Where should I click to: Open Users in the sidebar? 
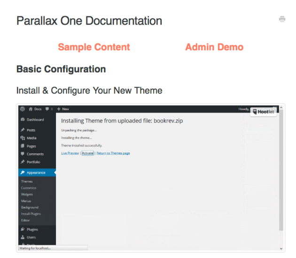(31, 237)
